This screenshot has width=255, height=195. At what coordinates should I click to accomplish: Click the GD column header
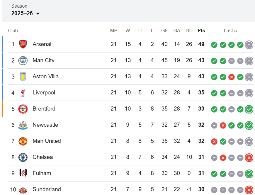point(189,31)
